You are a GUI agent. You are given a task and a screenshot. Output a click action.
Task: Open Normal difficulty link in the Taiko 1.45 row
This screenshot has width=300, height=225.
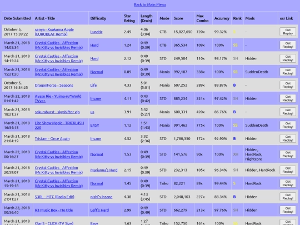point(97,183)
